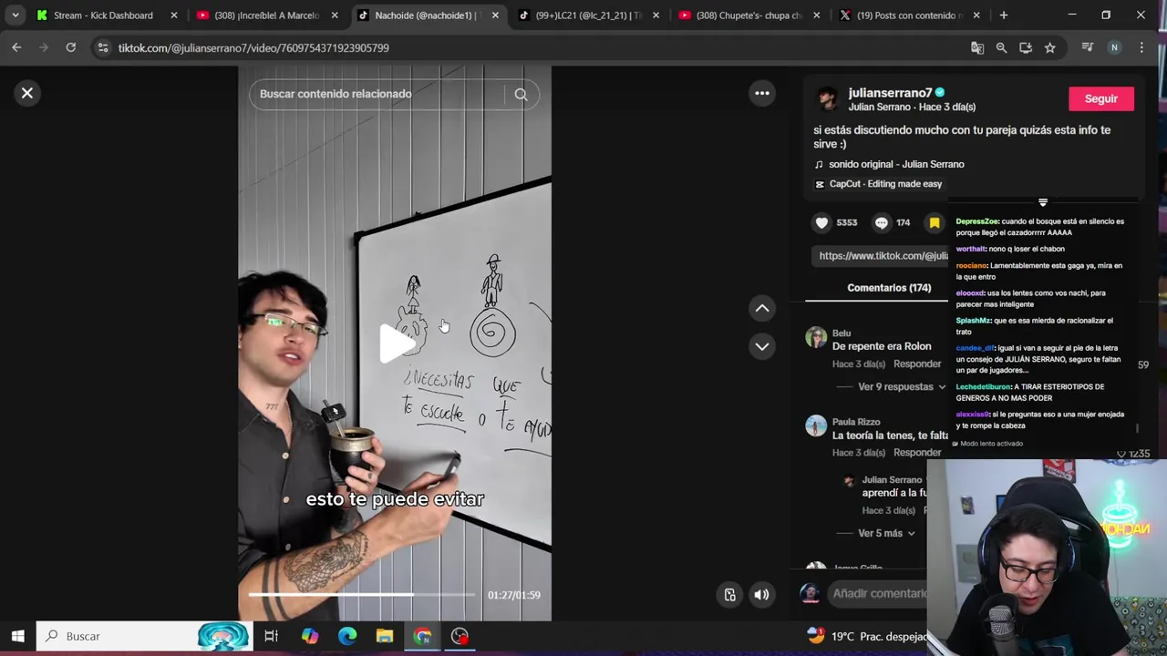Click the taskbar Buscar search box
The image size is (1167, 656).
(x=144, y=636)
